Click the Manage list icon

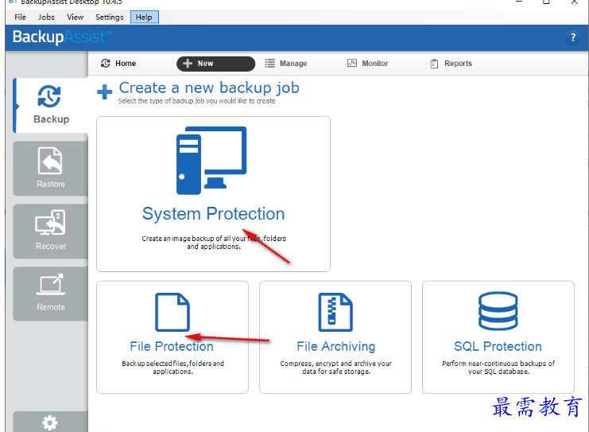click(x=269, y=63)
